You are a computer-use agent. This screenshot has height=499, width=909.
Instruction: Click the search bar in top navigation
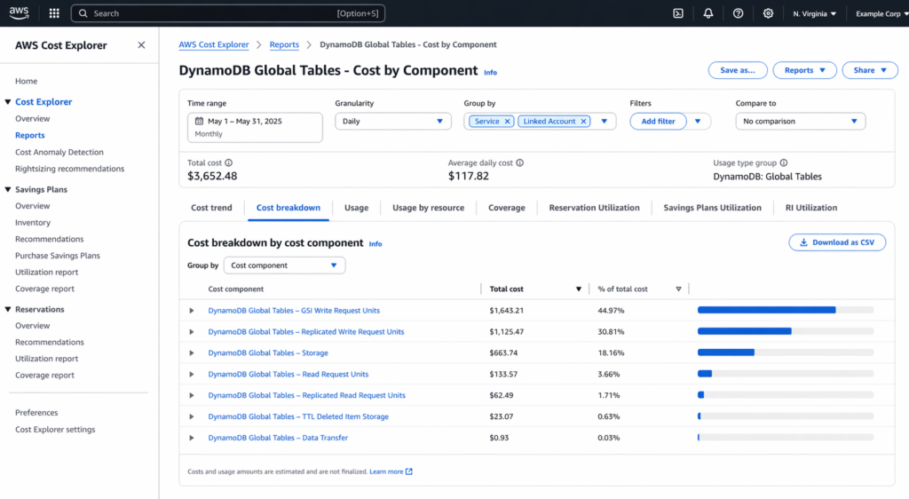(x=228, y=13)
